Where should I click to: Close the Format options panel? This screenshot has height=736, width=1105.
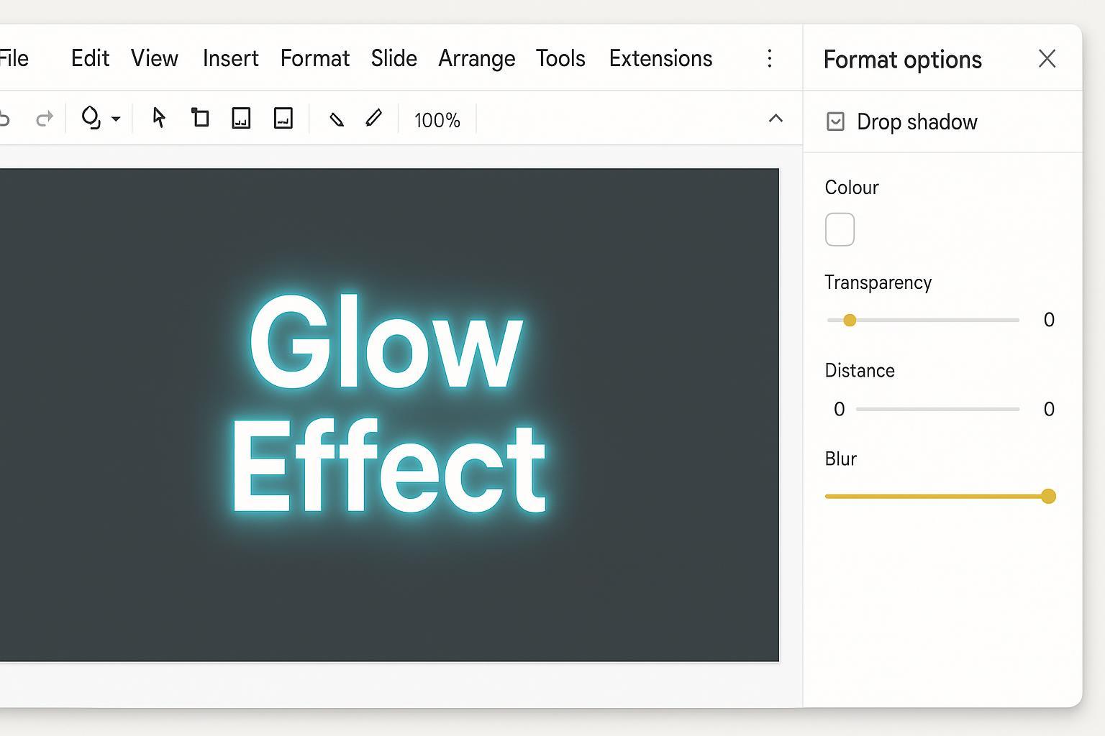click(x=1047, y=59)
